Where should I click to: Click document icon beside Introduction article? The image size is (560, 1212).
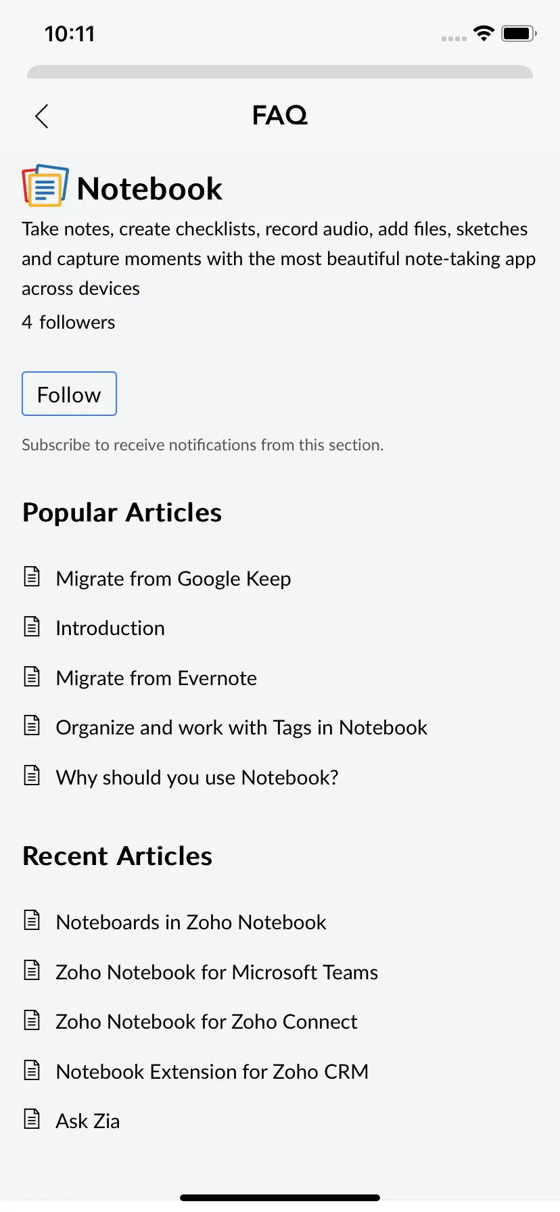pos(32,626)
